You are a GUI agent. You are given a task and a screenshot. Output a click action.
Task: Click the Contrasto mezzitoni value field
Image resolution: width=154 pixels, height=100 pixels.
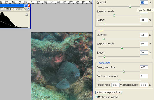click(144, 76)
